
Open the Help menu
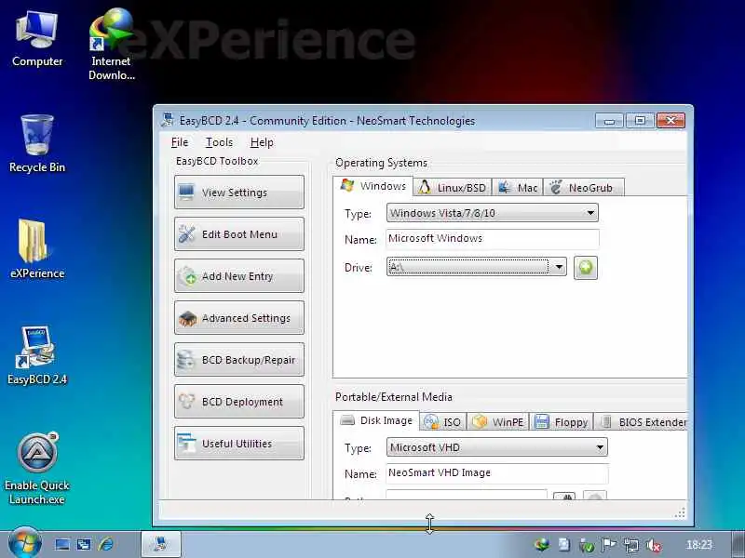point(262,142)
